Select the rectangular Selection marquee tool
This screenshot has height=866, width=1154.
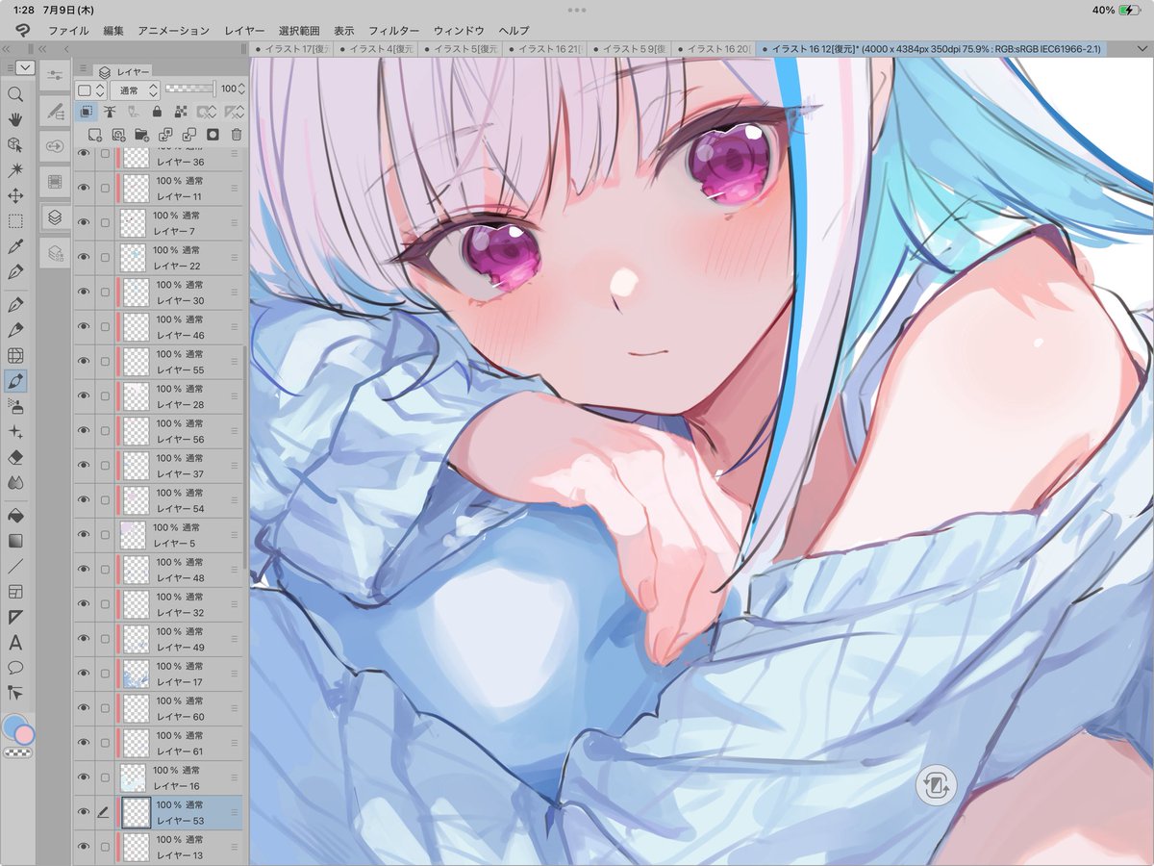click(x=15, y=221)
